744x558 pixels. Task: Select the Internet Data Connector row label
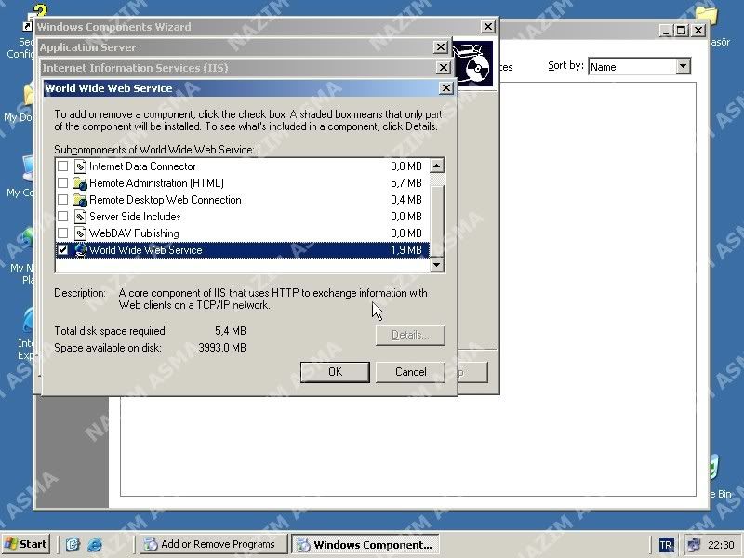tap(142, 166)
